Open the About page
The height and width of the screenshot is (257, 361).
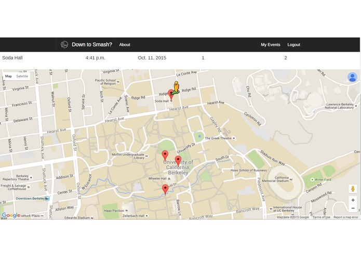125,45
